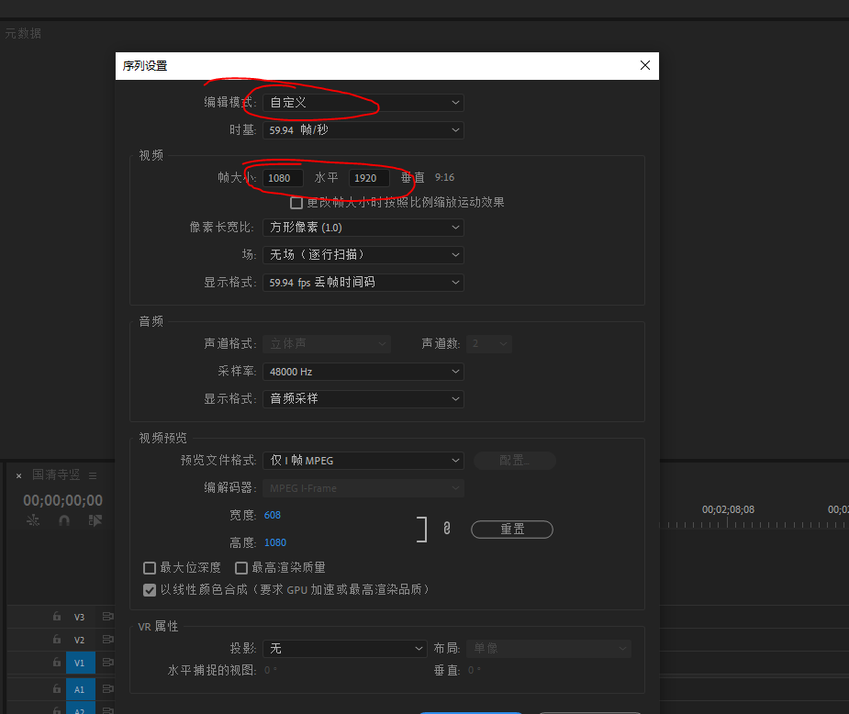Toggle the snap magnet icon in timeline
Image resolution: width=849 pixels, height=714 pixels.
tap(64, 520)
